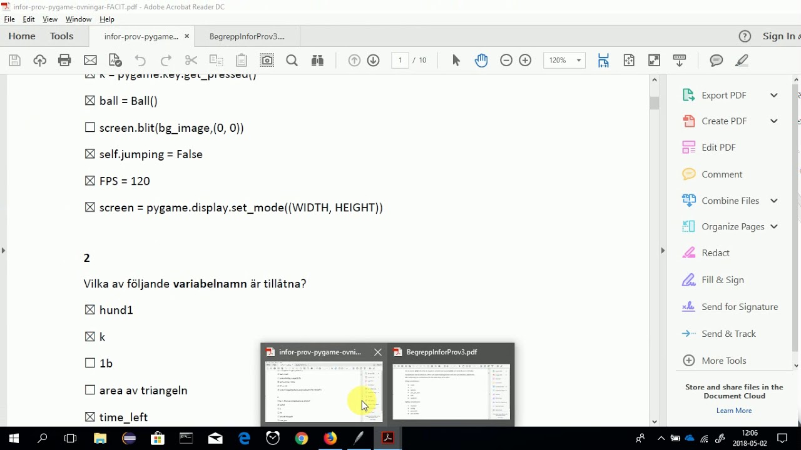Open the Edit menu

[29, 19]
